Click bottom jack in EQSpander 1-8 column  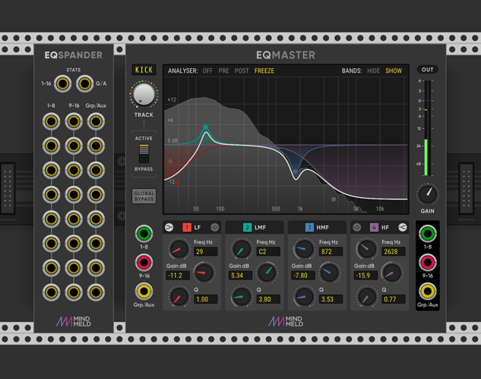tap(51, 293)
